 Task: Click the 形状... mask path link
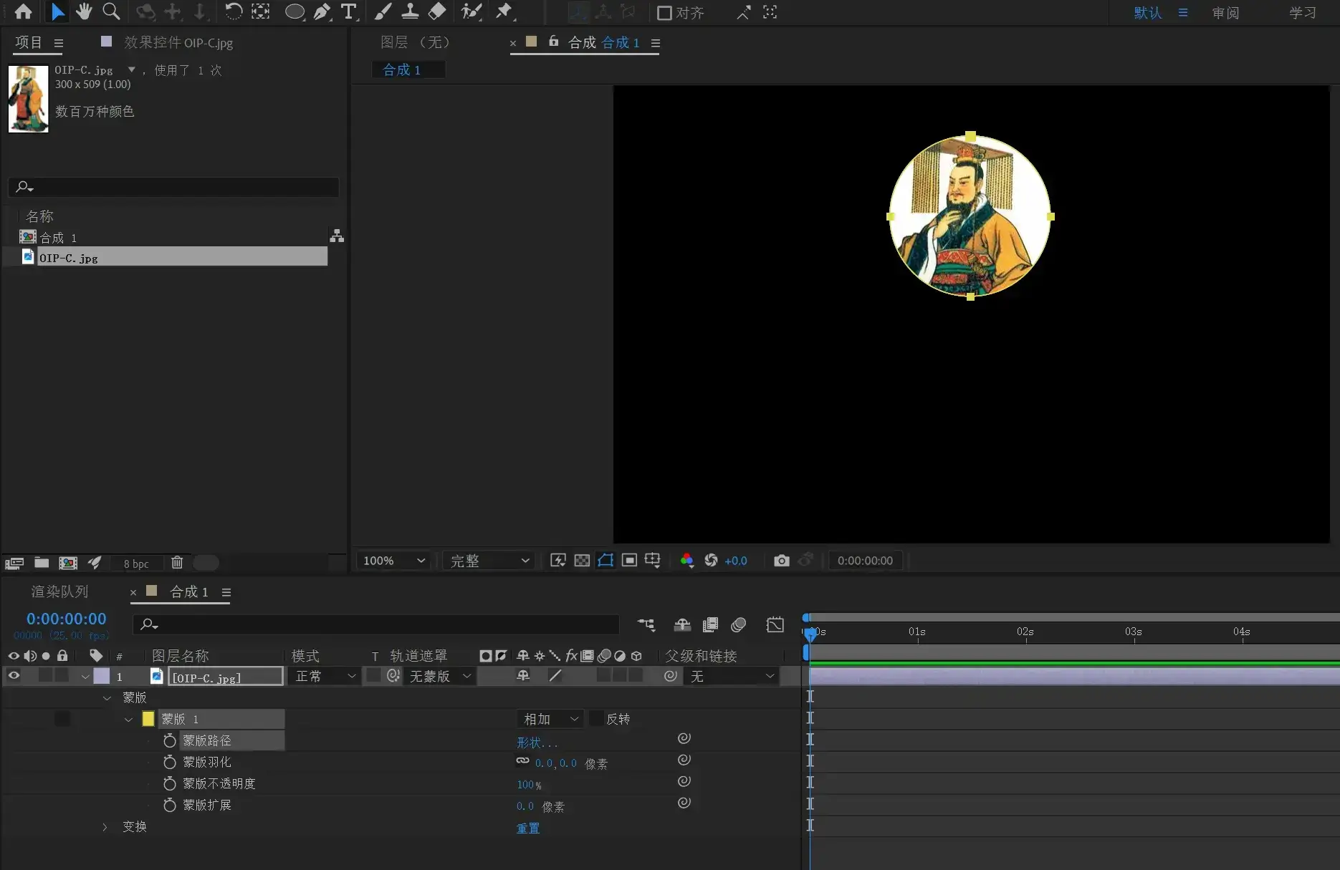pyautogui.click(x=537, y=743)
